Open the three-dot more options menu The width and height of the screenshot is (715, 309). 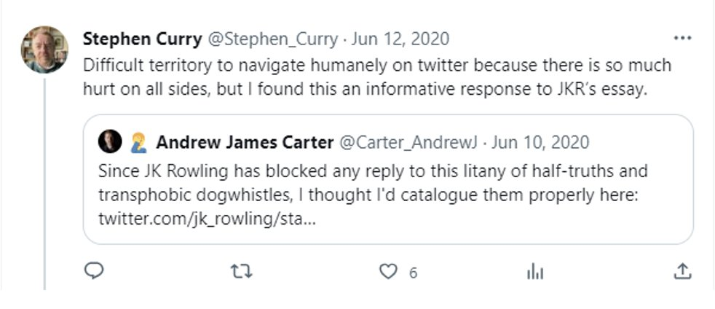coord(682,38)
